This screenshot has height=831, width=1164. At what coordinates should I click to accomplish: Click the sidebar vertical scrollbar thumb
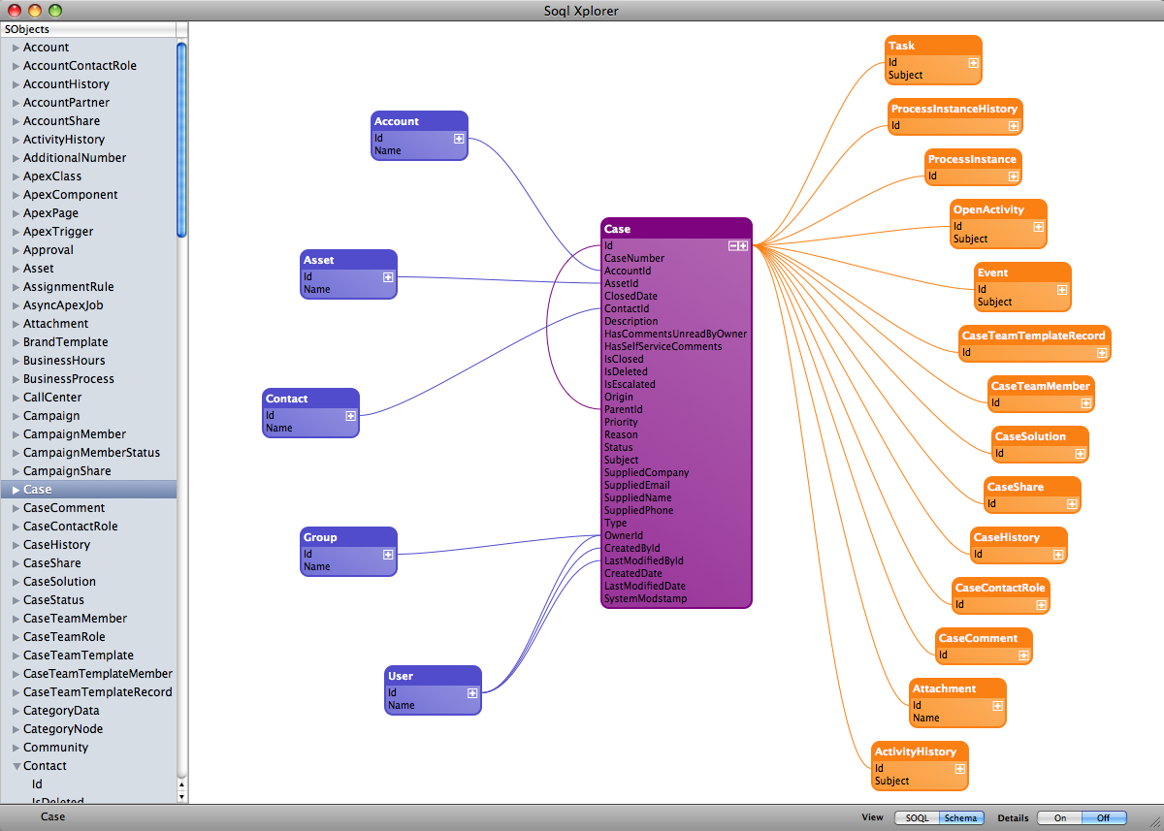[181, 140]
